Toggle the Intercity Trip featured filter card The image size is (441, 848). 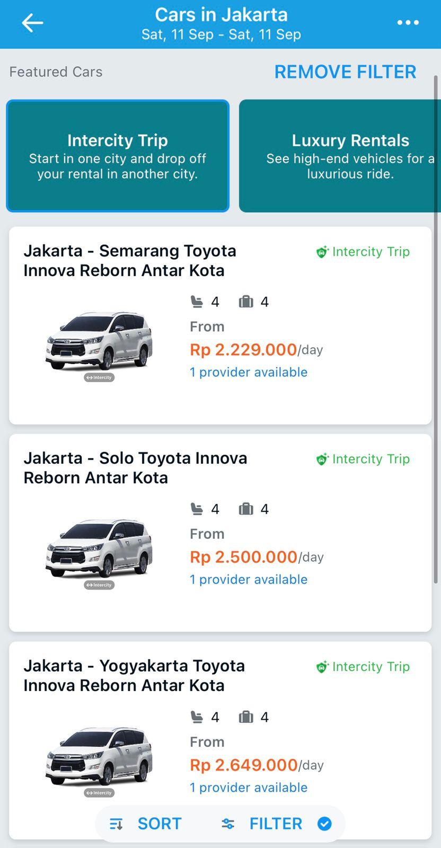click(118, 156)
